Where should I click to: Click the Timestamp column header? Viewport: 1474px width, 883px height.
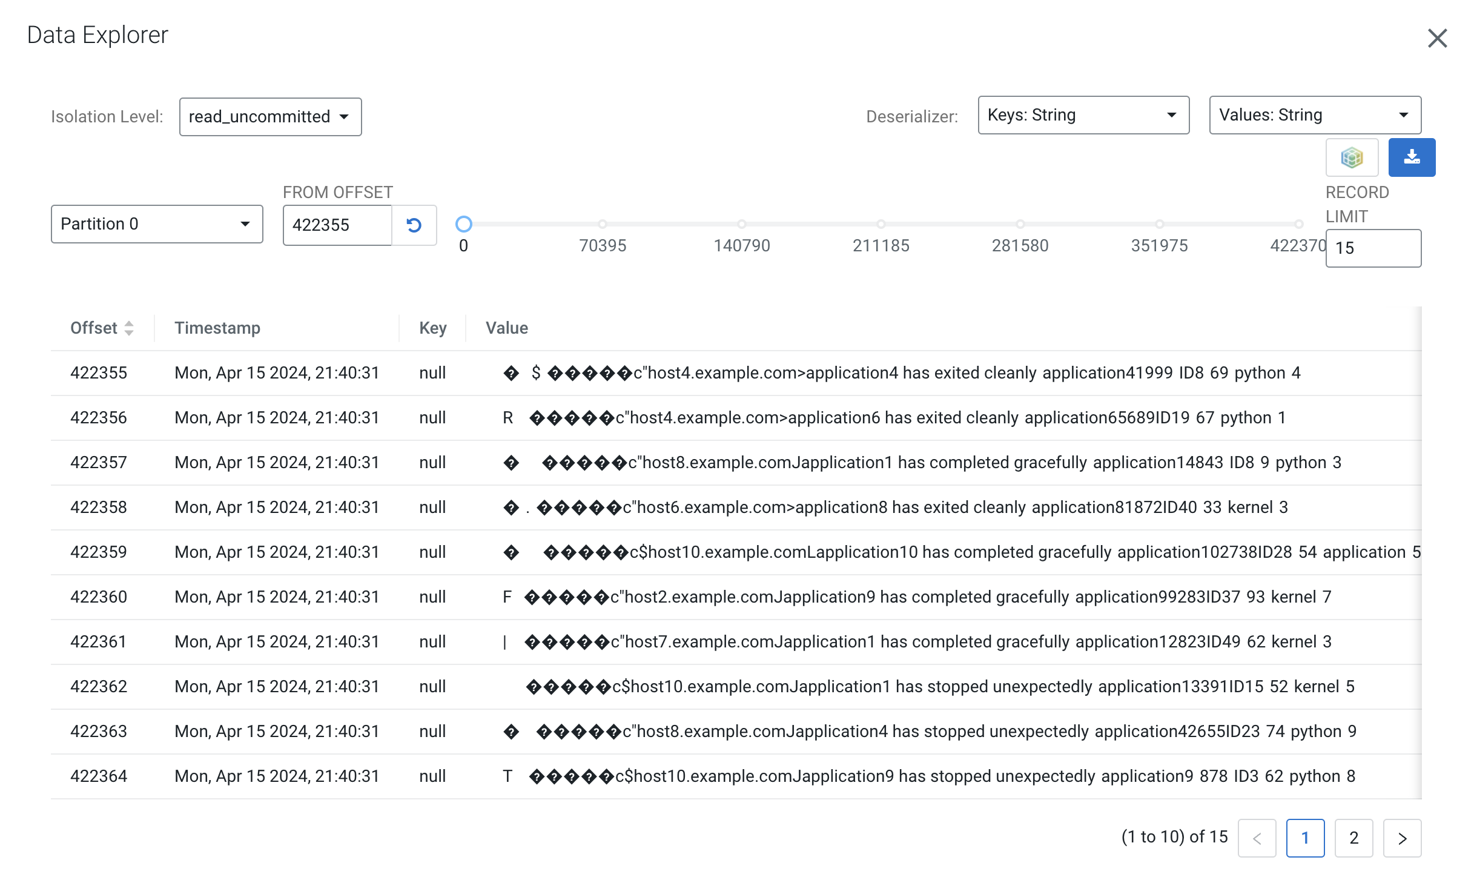pos(217,328)
